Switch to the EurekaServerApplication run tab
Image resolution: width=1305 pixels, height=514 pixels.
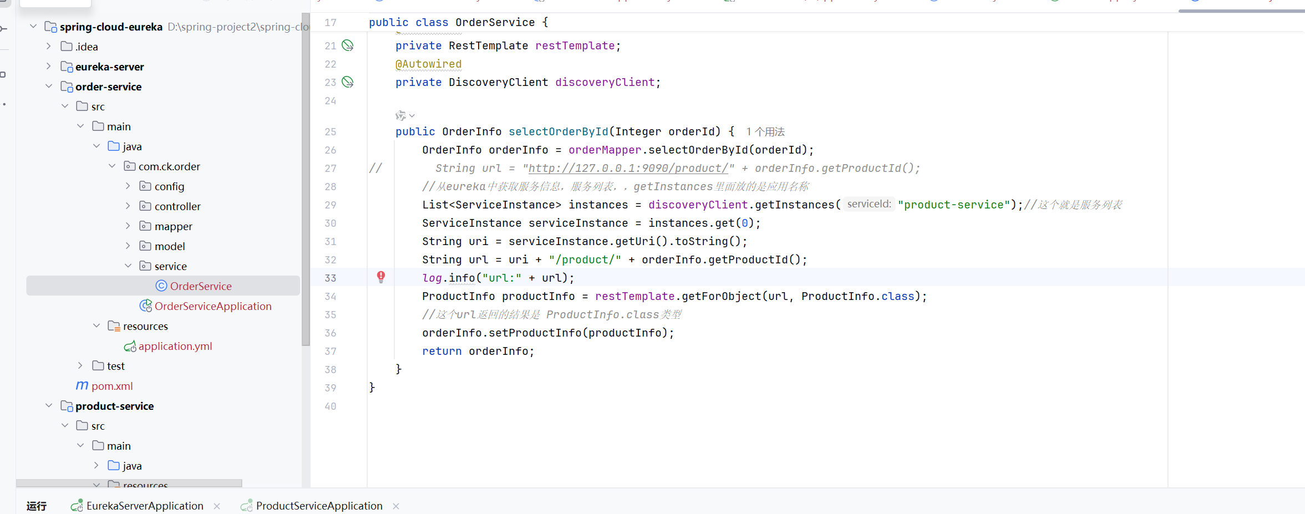point(145,506)
